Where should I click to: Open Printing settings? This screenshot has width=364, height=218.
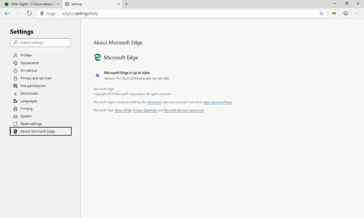(26, 109)
